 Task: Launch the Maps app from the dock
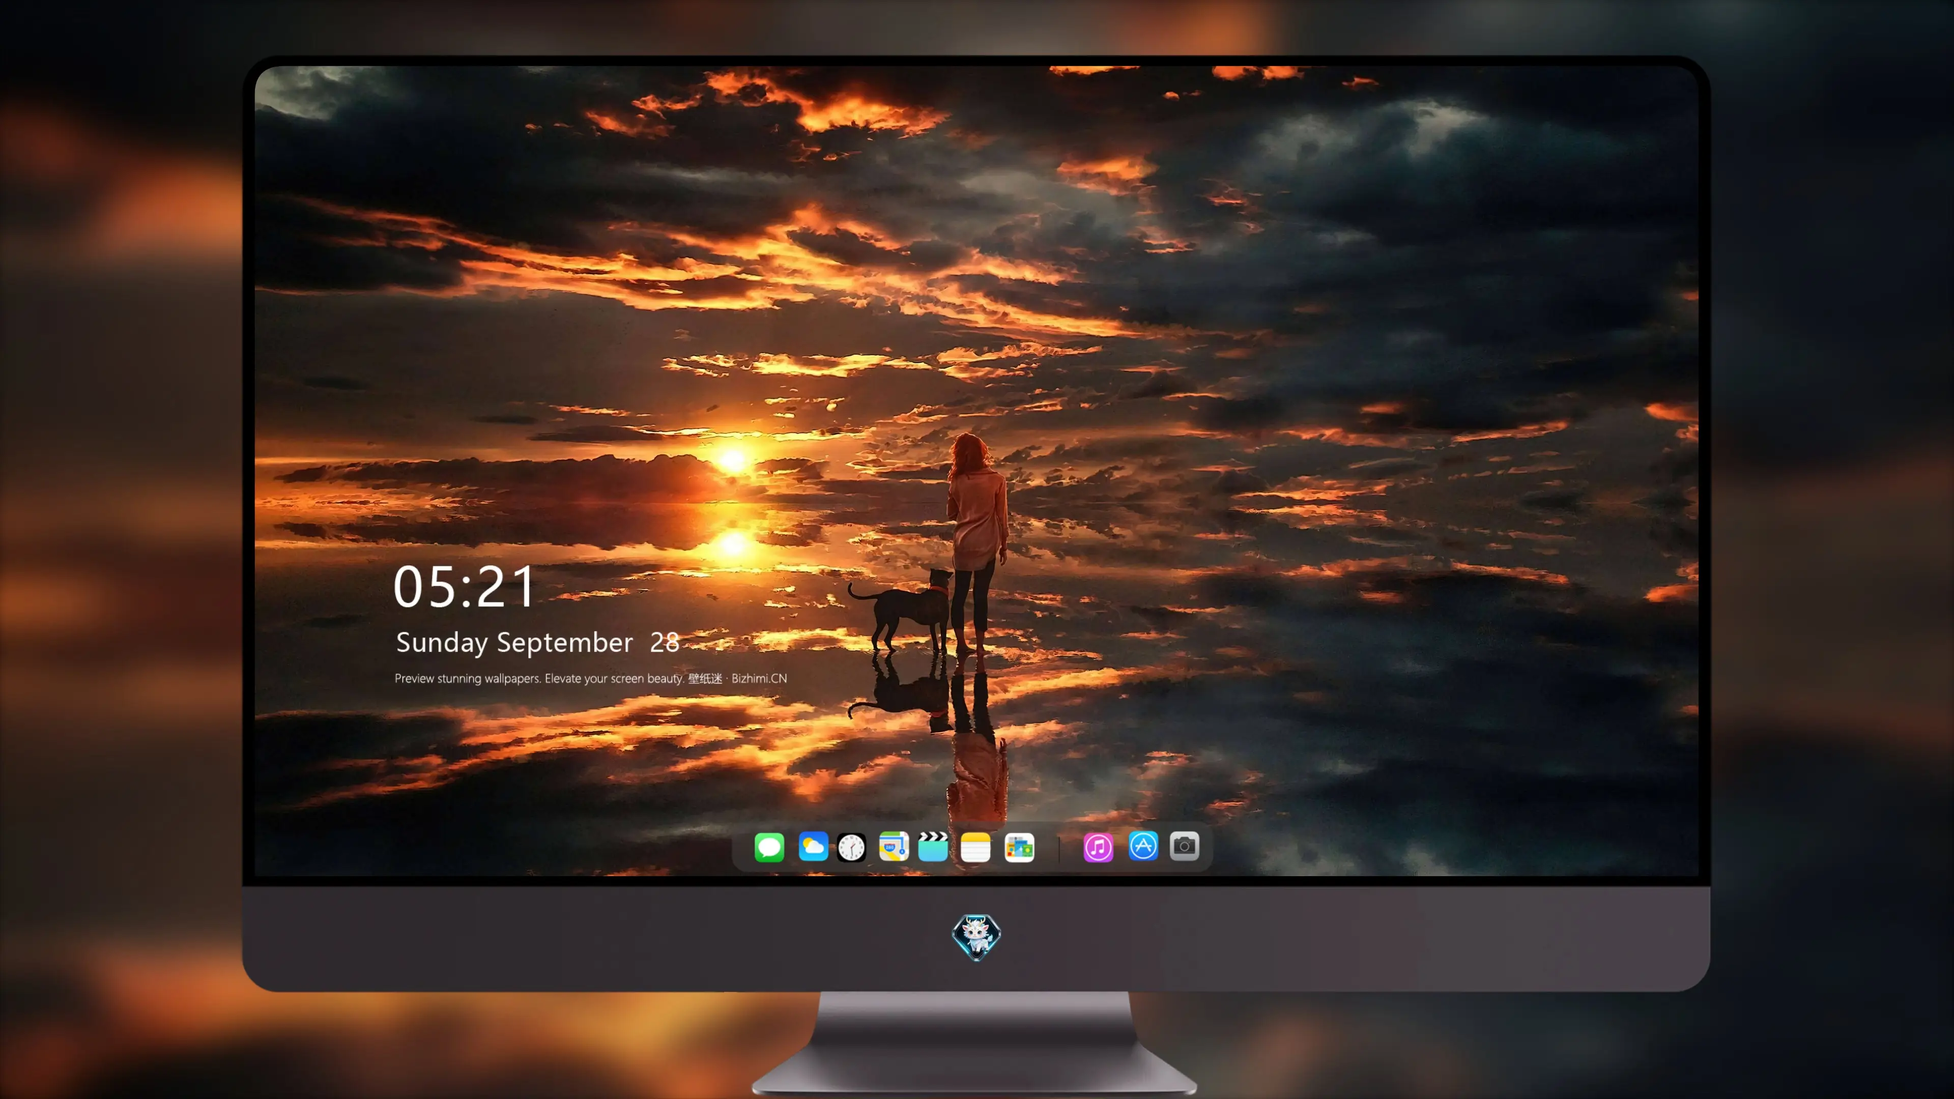894,847
